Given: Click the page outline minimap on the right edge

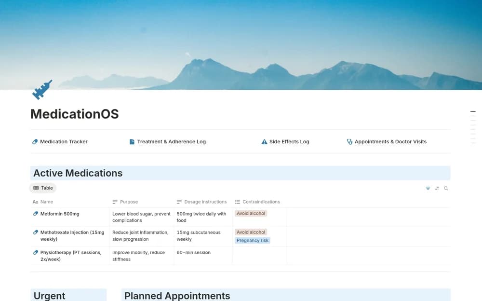Looking at the screenshot, I should 473,127.
